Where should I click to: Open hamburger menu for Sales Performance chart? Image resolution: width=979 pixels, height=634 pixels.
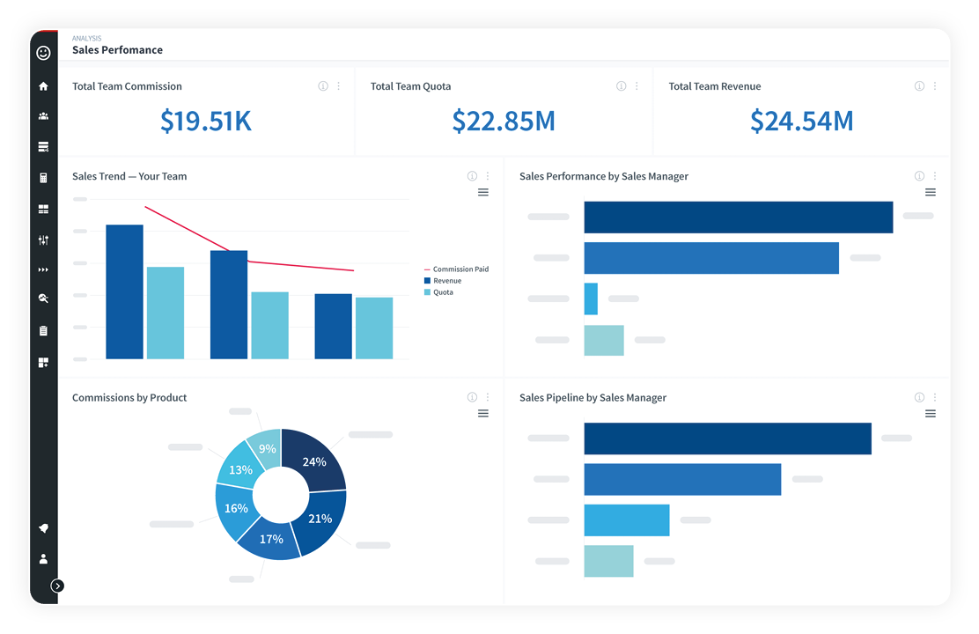tap(931, 192)
